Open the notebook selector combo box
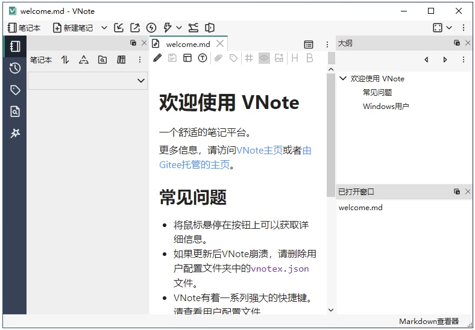The width and height of the screenshot is (475, 330). 87,81
